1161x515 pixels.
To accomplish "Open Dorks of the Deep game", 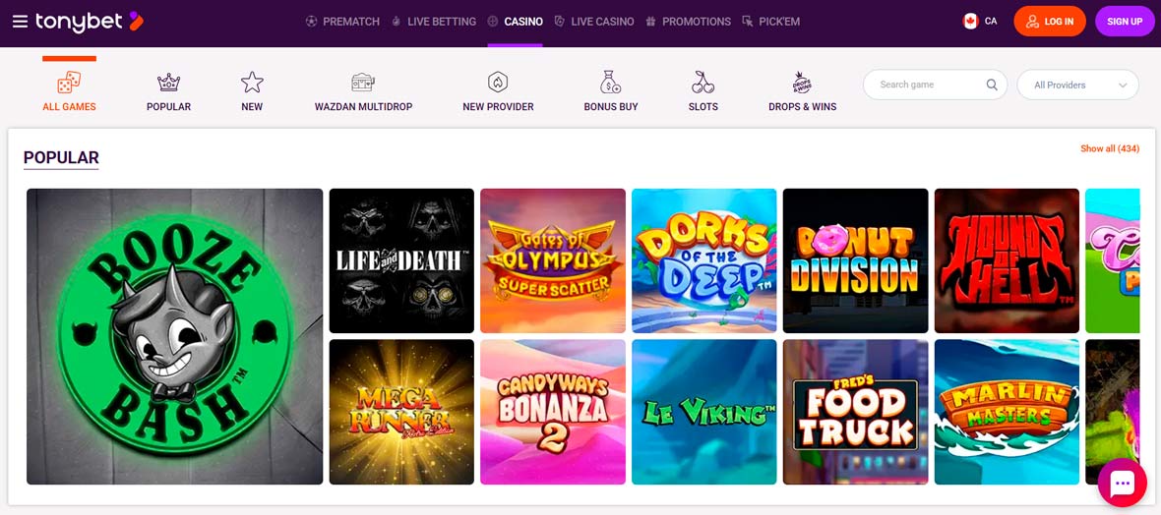I will (704, 260).
